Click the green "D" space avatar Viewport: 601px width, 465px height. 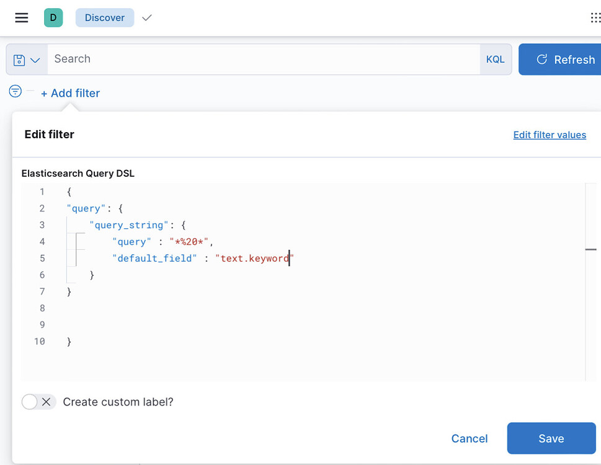[53, 17]
